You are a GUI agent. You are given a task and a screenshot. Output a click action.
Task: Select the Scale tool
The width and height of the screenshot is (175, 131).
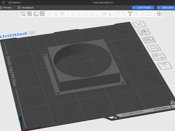coord(85,14)
